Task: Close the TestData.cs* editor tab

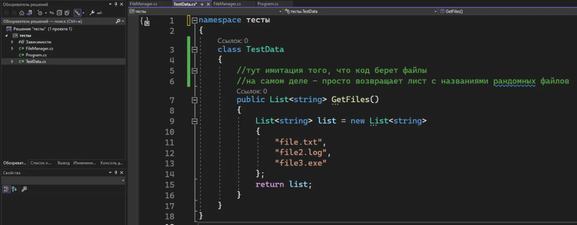Action: pyautogui.click(x=208, y=4)
